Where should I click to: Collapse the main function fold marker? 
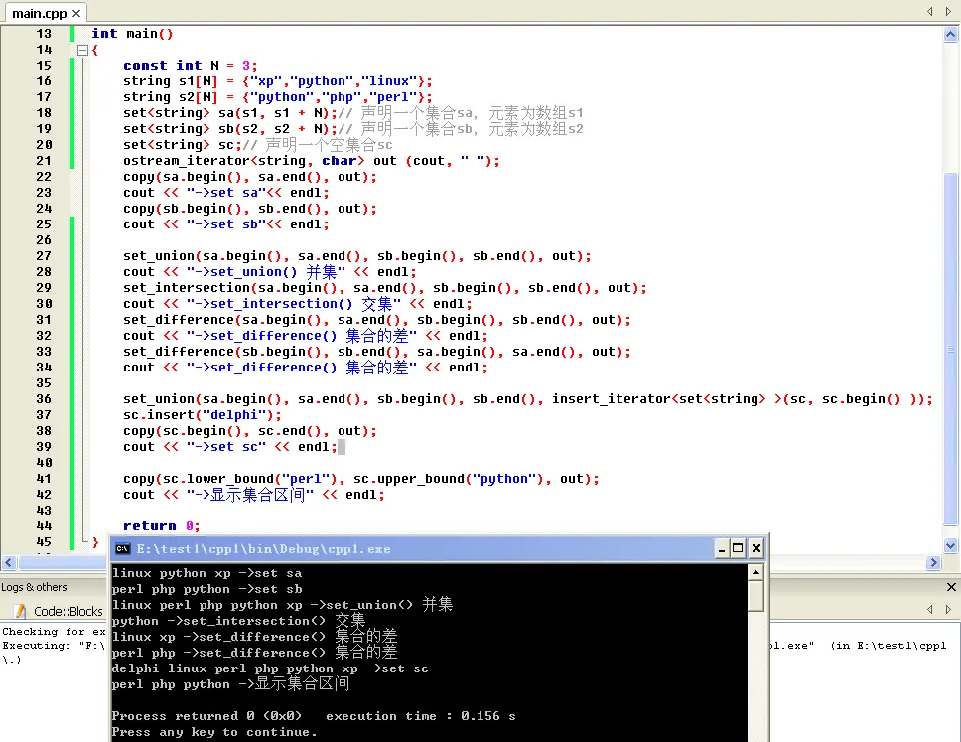pyautogui.click(x=82, y=51)
